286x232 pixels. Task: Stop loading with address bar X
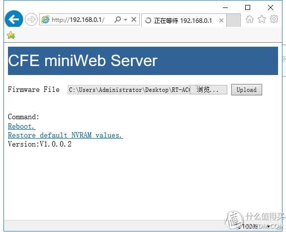pos(134,19)
